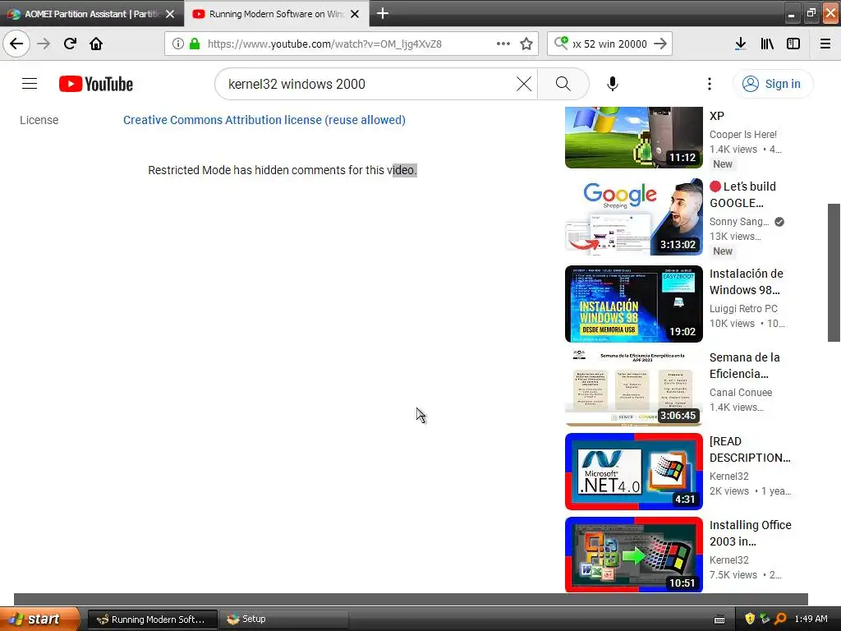The width and height of the screenshot is (841, 631).
Task: Open Instalación de Windows 98 title link
Action: tap(746, 282)
